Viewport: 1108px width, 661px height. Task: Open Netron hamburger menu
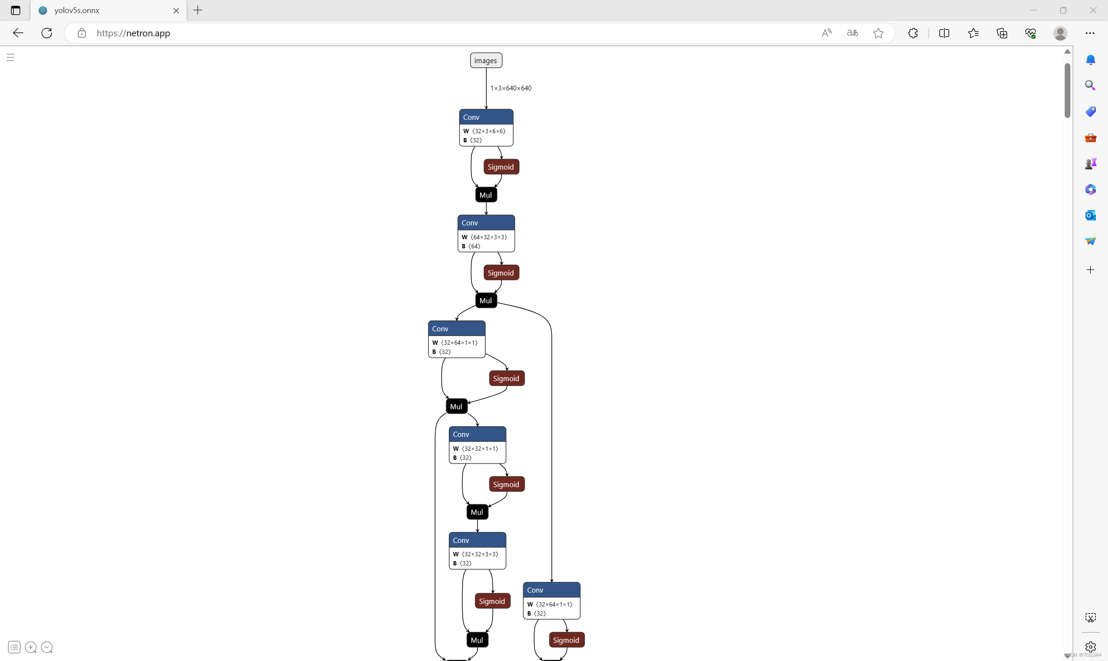[11, 57]
